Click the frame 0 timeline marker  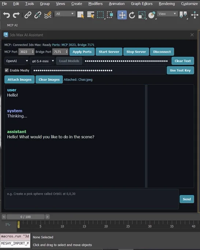(x=19, y=225)
